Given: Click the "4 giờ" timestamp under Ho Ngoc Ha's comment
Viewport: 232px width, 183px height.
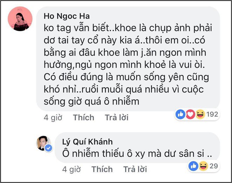Looking at the screenshot, I should pos(53,118).
